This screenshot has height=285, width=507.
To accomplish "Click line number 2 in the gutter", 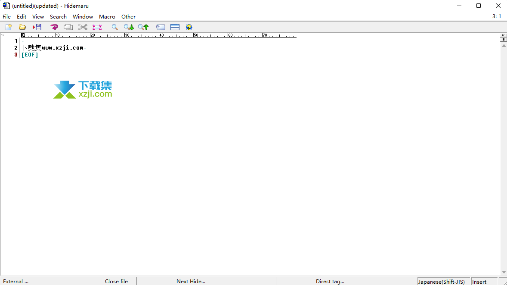I will pos(16,47).
